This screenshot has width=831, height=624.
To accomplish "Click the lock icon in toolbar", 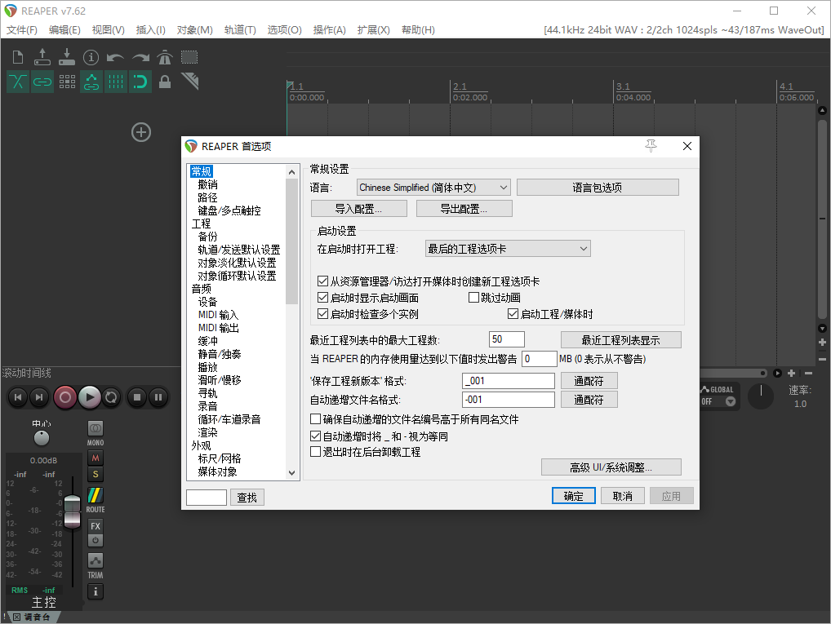I will coord(165,82).
